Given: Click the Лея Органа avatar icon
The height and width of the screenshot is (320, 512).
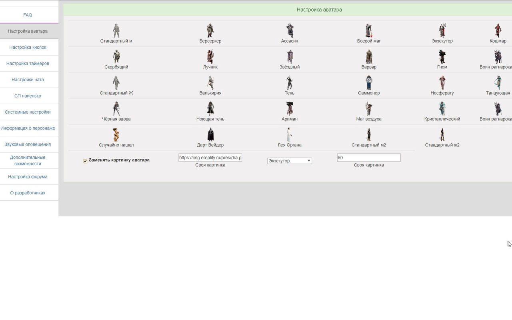Looking at the screenshot, I should (290, 135).
